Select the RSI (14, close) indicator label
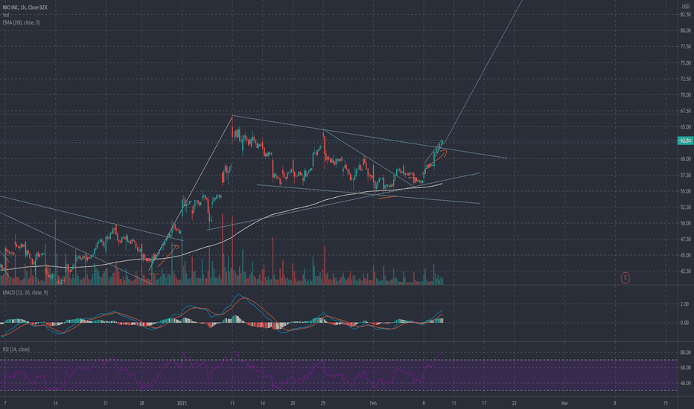The width and height of the screenshot is (694, 409). (x=16, y=350)
